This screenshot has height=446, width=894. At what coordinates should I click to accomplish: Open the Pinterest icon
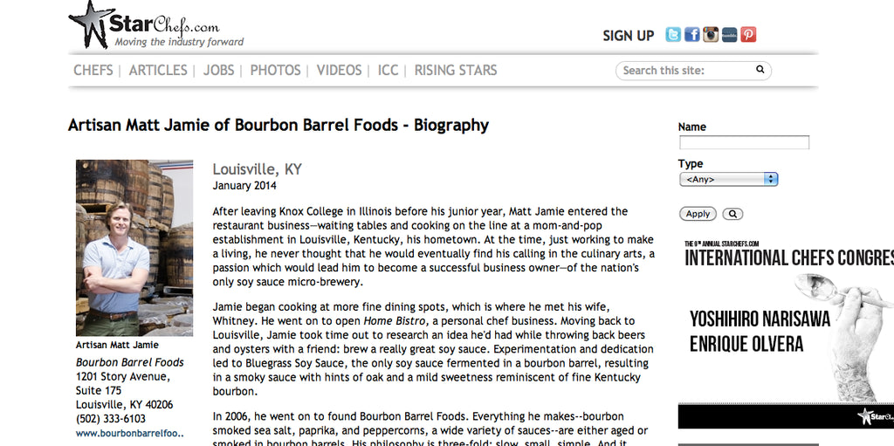click(x=748, y=35)
